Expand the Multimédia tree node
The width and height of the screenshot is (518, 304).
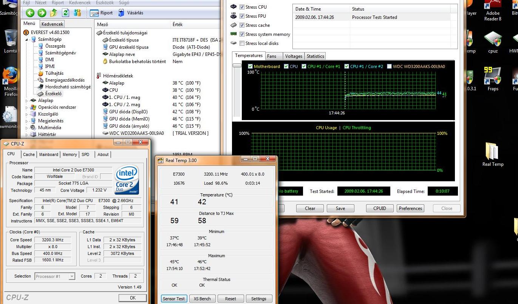coord(27,128)
